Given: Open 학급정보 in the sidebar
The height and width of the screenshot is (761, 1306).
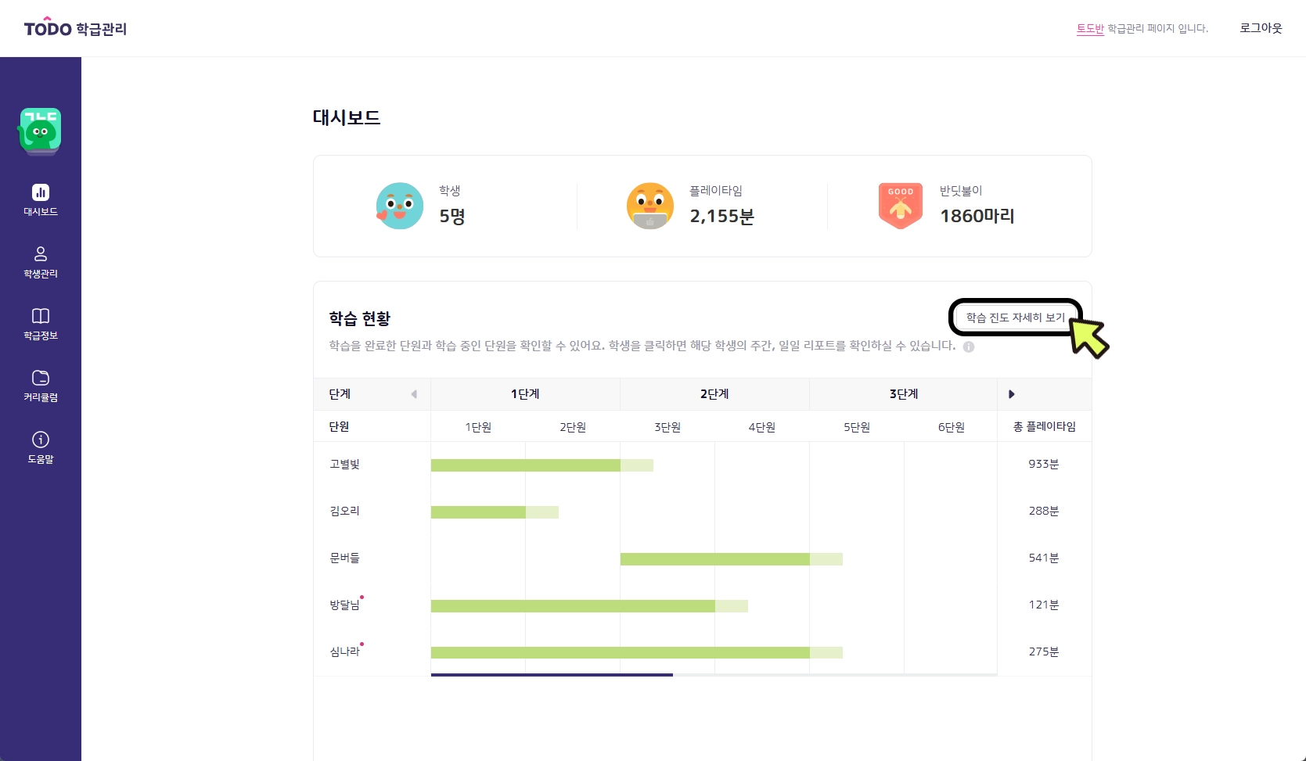Looking at the screenshot, I should click(x=41, y=324).
